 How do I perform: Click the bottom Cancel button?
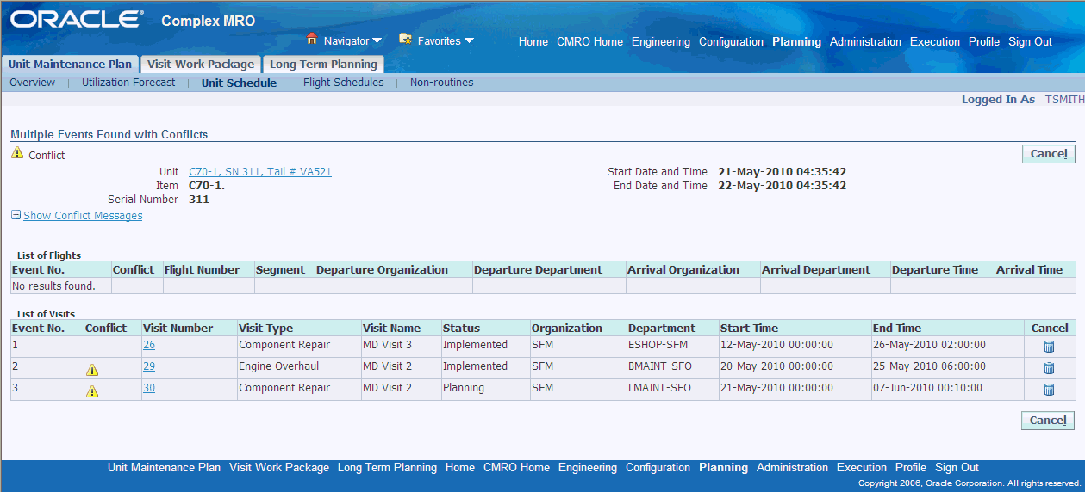tap(1049, 421)
